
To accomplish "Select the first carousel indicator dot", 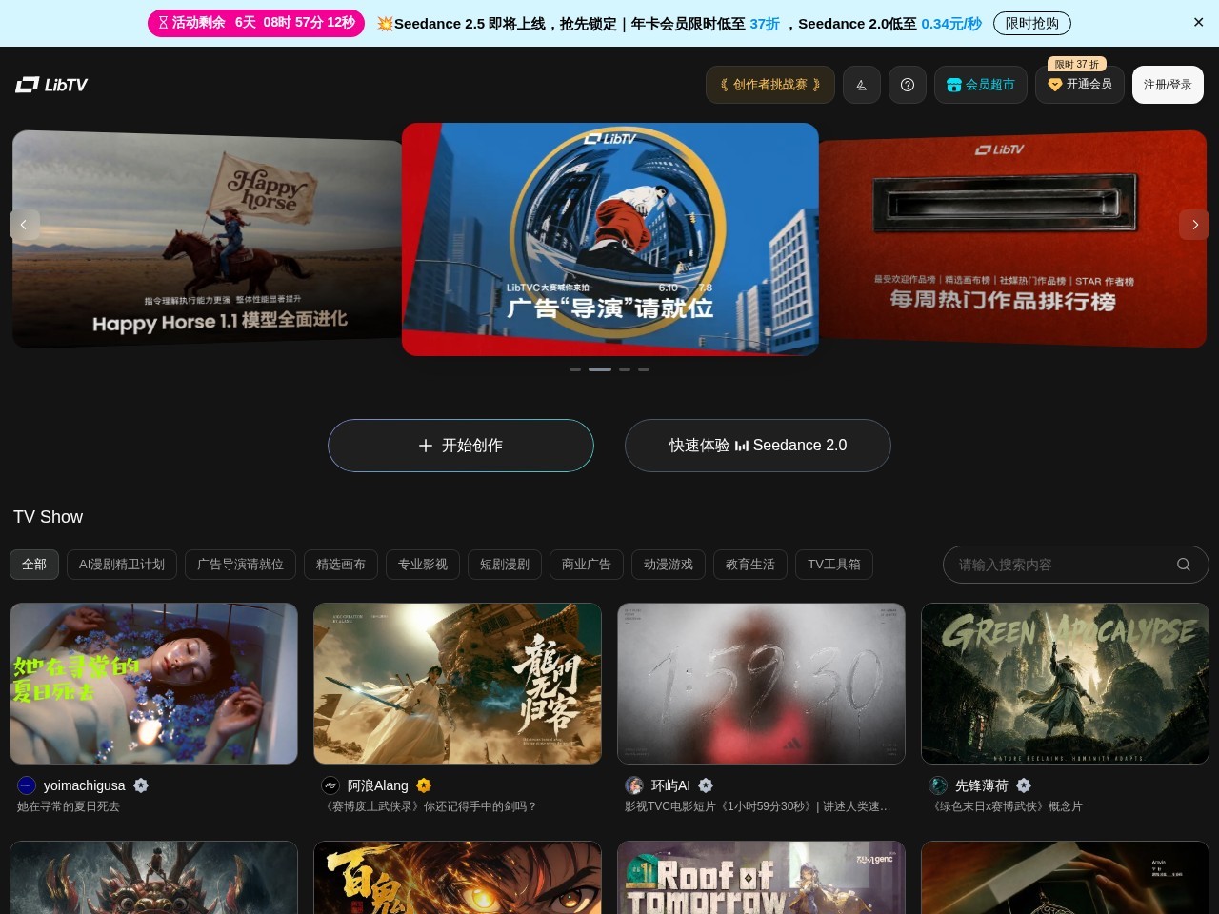I will [575, 369].
